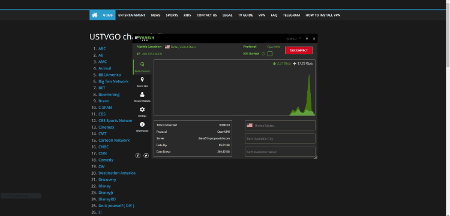
Task: Open the Comedy channel link
Action: (106, 160)
